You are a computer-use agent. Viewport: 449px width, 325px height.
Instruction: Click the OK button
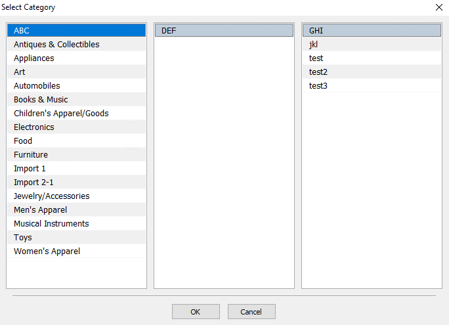(x=196, y=312)
